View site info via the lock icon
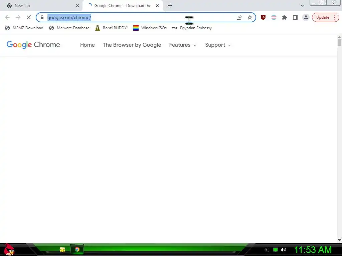 coord(42,17)
